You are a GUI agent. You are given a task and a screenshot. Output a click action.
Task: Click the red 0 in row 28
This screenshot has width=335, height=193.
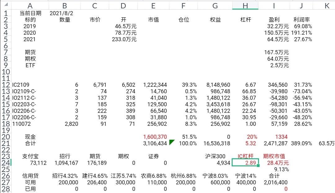286,189
